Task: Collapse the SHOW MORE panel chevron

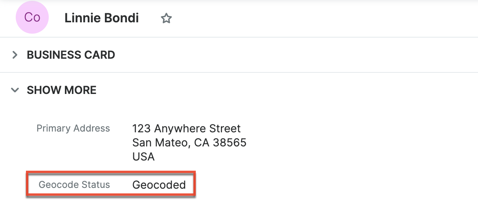Action: coord(15,90)
